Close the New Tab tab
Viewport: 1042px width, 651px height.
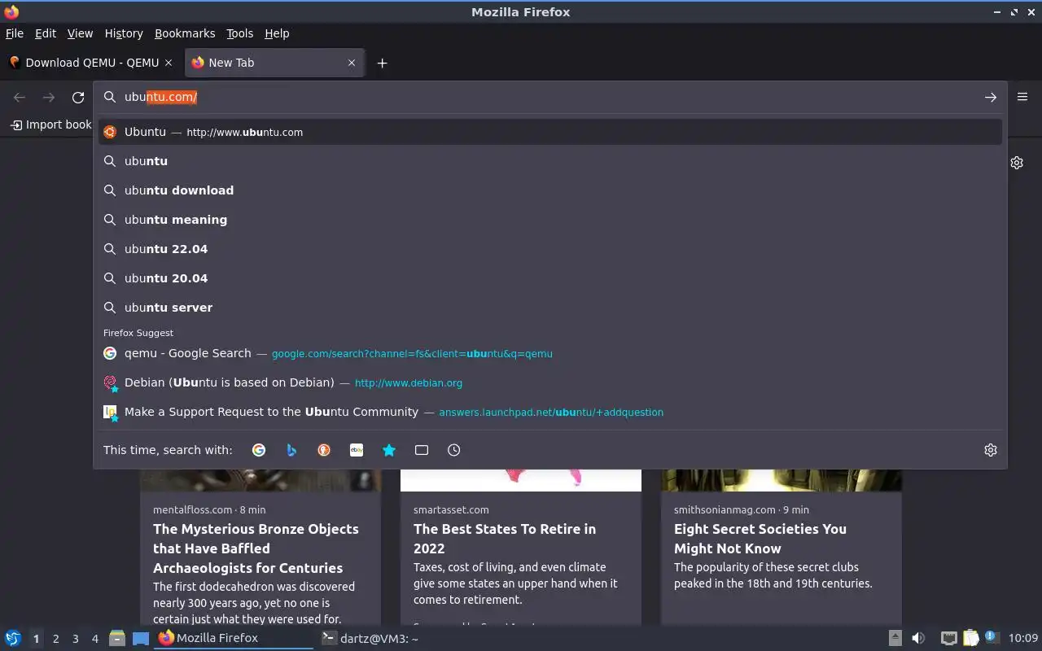tap(352, 63)
